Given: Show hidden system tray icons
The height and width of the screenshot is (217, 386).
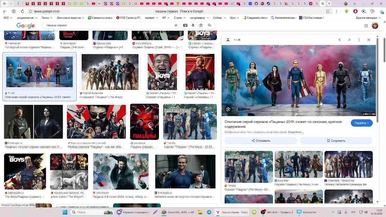Looking at the screenshot, I should click(x=333, y=212).
